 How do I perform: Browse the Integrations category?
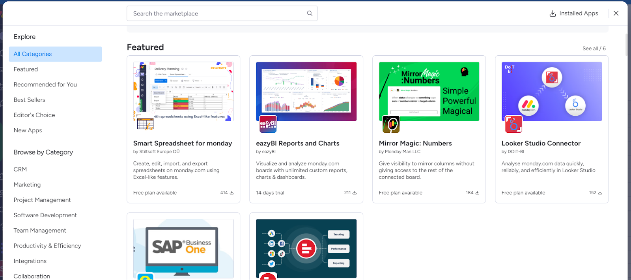coord(30,261)
